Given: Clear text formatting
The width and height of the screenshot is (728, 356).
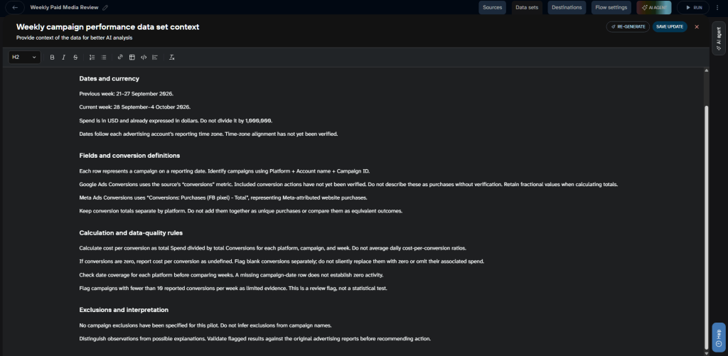Looking at the screenshot, I should [172, 57].
